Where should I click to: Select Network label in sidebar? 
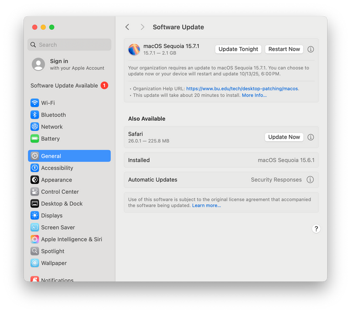[x=52, y=127]
